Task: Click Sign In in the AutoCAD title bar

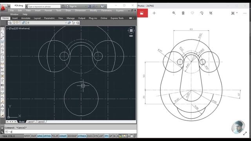Action: pyautogui.click(x=73, y=6)
